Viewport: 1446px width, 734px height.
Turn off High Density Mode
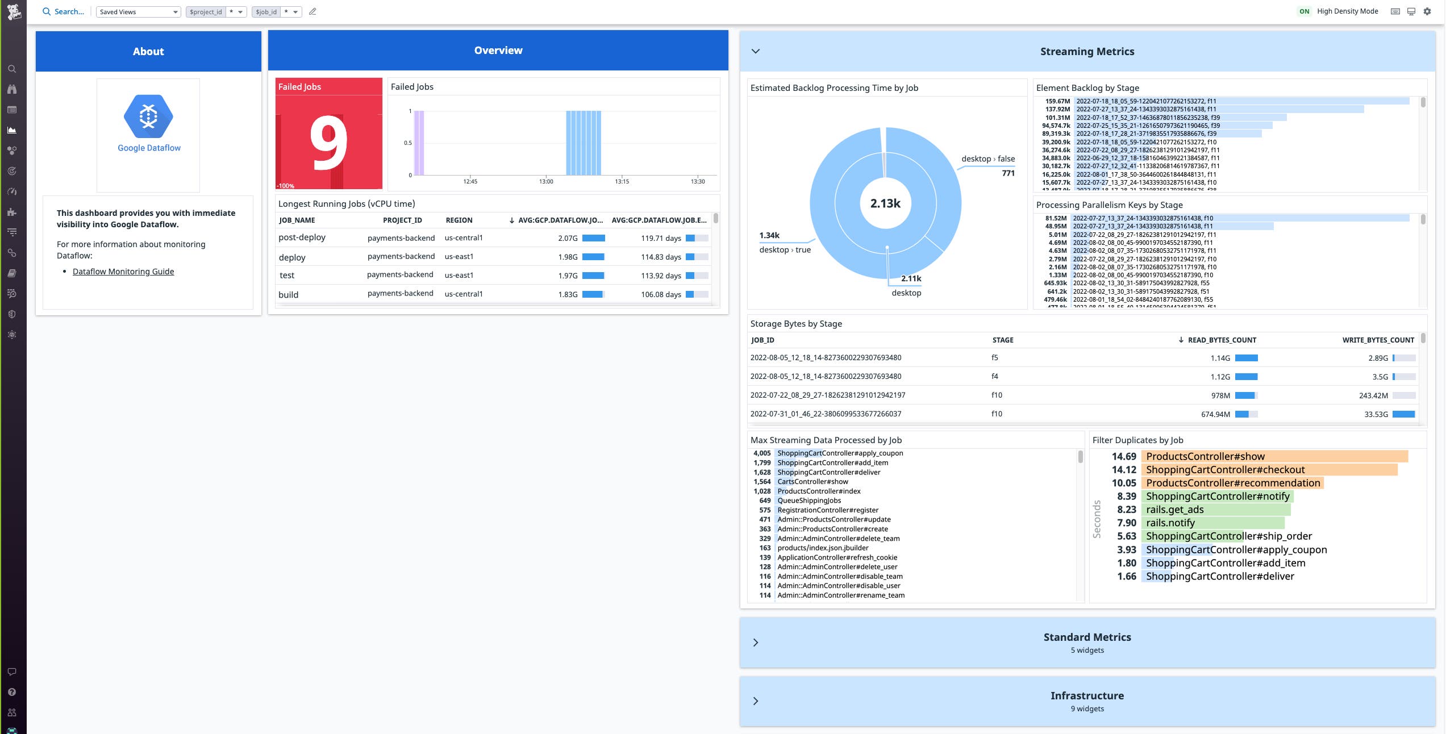tap(1306, 11)
